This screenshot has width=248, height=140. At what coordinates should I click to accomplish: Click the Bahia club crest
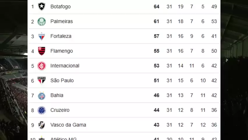coord(42,95)
